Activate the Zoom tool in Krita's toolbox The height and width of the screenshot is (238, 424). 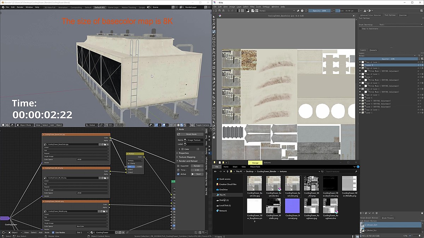pos(213,134)
